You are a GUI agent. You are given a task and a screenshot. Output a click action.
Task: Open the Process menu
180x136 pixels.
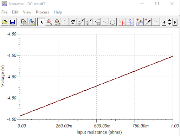pos(43,12)
